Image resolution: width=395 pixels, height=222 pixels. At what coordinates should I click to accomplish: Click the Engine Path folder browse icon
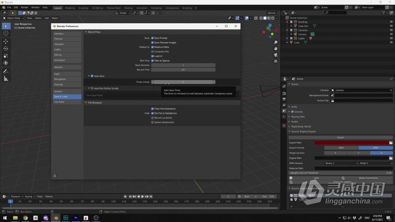click(391, 158)
